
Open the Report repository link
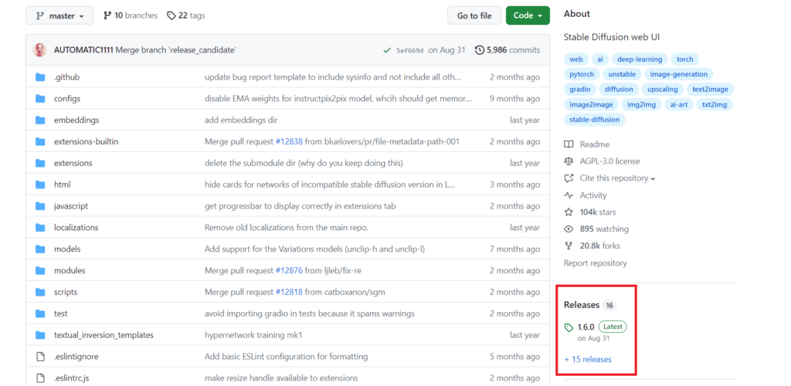[x=596, y=263]
